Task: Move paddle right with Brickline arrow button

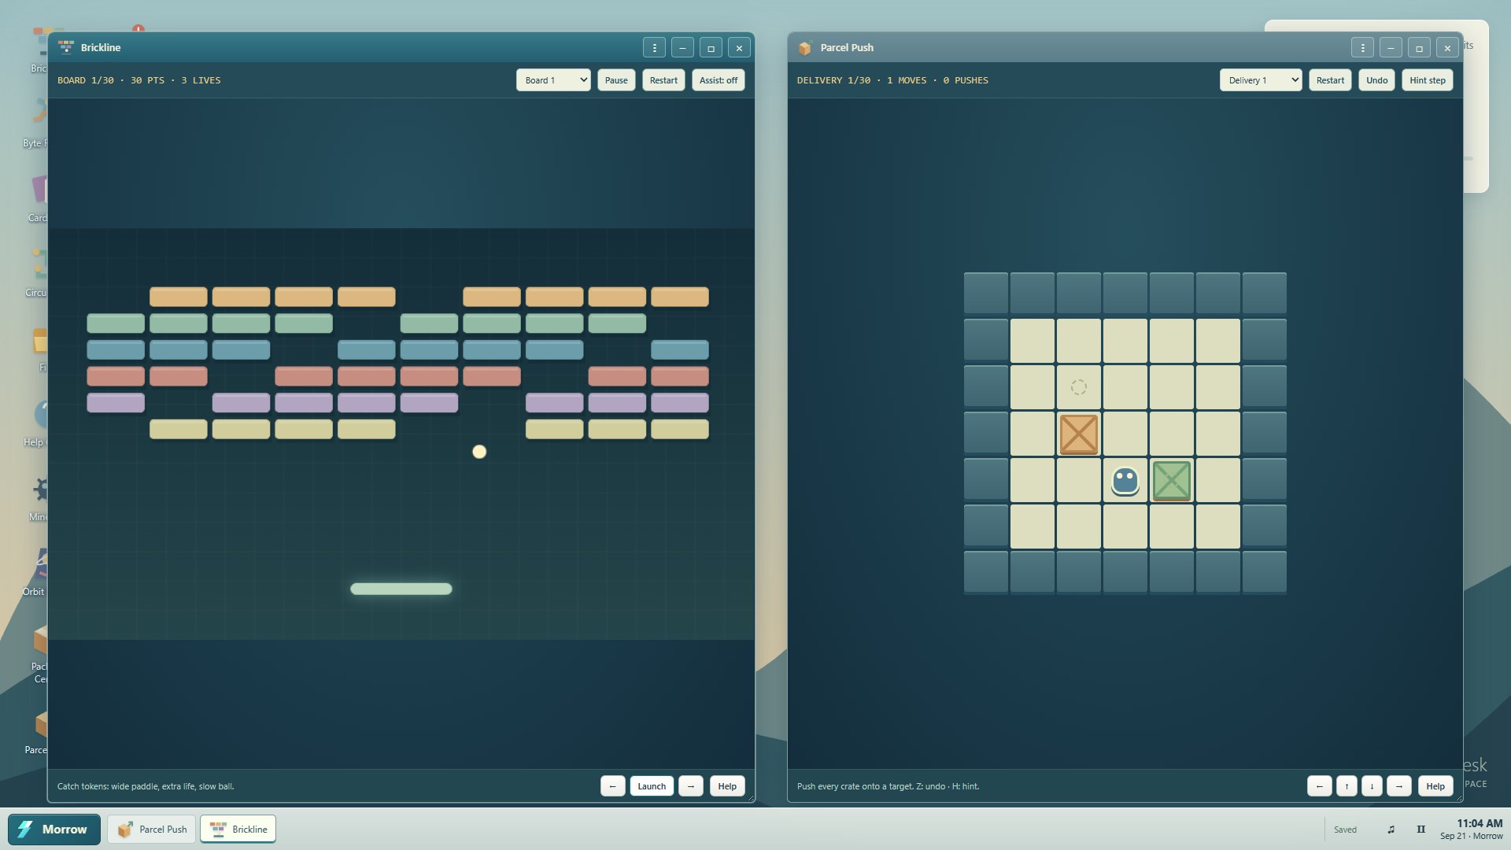Action: point(690,786)
